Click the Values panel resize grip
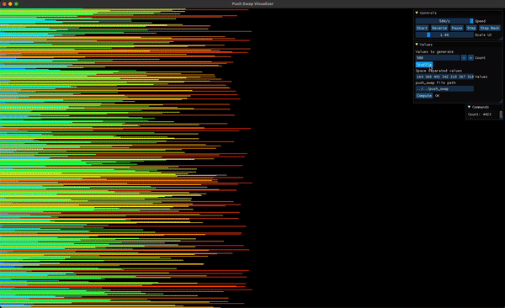Image resolution: width=505 pixels, height=308 pixels. (501, 101)
